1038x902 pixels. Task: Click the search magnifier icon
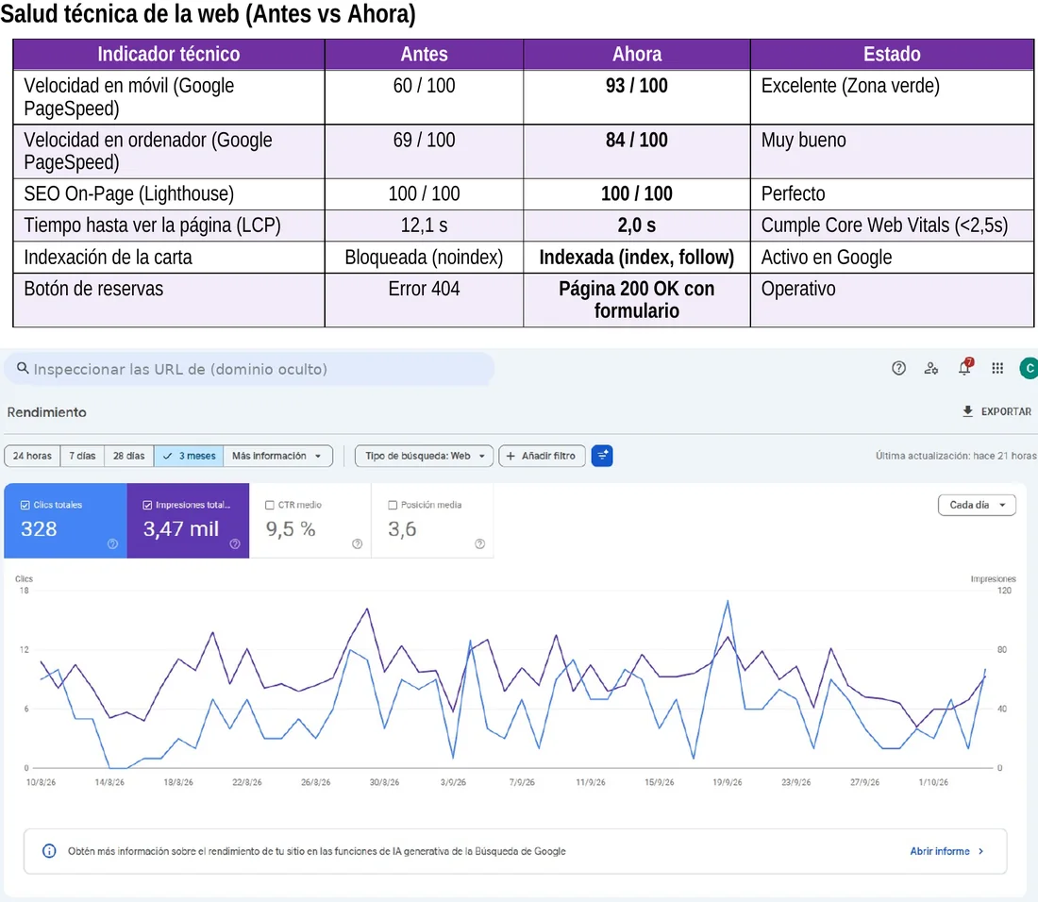(23, 368)
